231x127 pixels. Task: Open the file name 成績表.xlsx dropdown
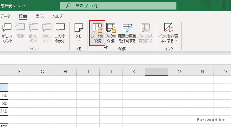coord(13,5)
